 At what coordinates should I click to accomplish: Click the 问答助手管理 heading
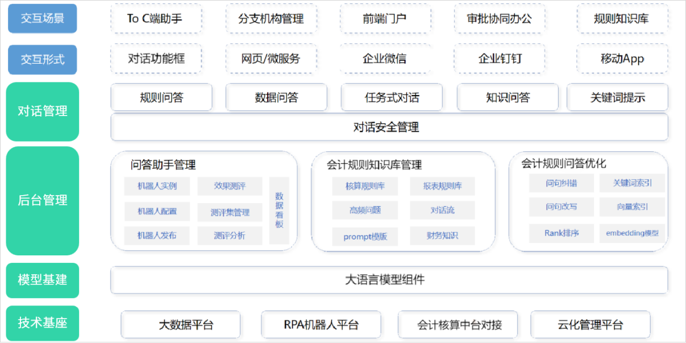pyautogui.click(x=163, y=165)
